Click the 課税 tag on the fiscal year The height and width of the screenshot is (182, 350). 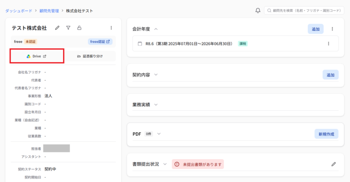pos(243,43)
